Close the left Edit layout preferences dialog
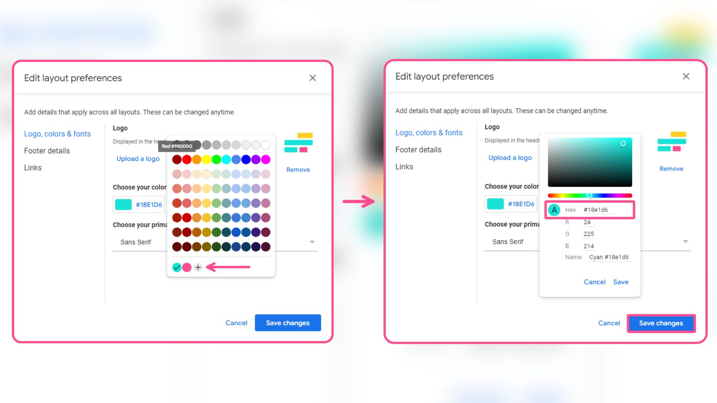This screenshot has height=403, width=717. (x=313, y=78)
